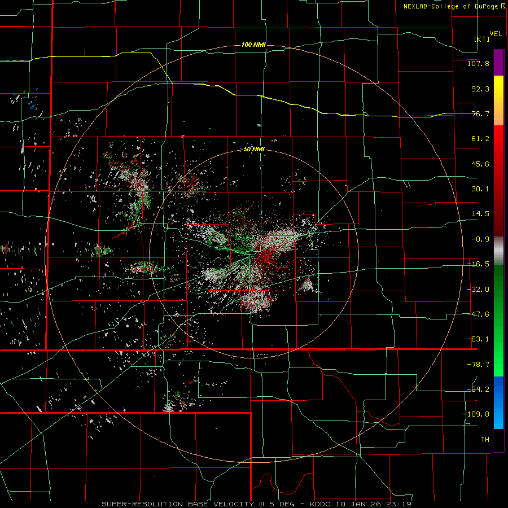Click the Super-Resolution Base Velocity caption
This screenshot has width=508, height=508.
(257, 504)
